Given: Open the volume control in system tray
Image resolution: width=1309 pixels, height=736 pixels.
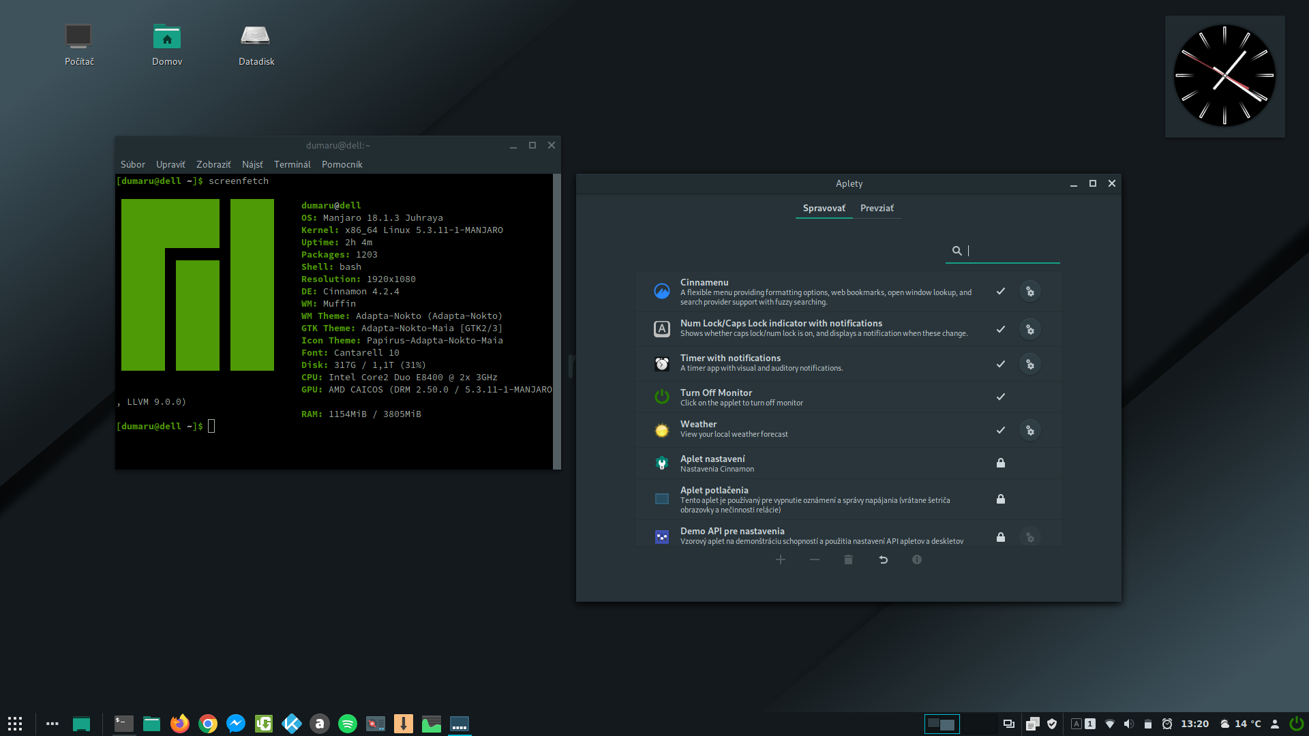Looking at the screenshot, I should (1128, 724).
